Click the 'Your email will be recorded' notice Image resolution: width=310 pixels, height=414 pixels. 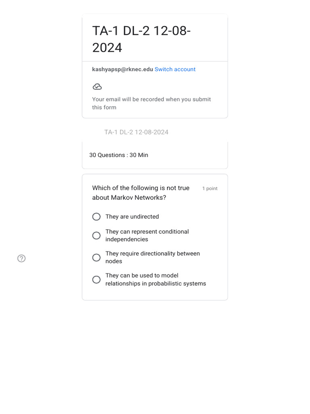[151, 103]
